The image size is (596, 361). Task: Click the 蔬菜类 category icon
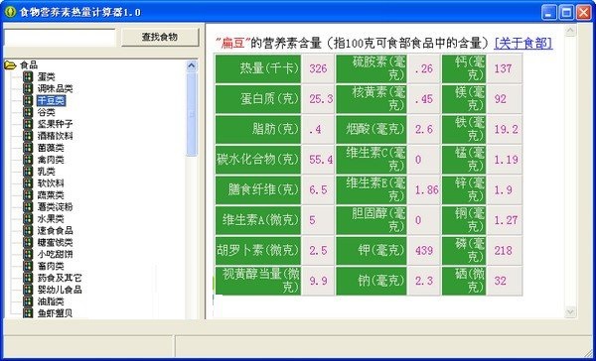click(28, 195)
